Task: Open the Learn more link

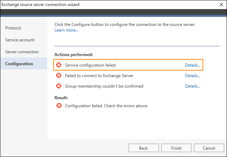Action: tap(66, 30)
